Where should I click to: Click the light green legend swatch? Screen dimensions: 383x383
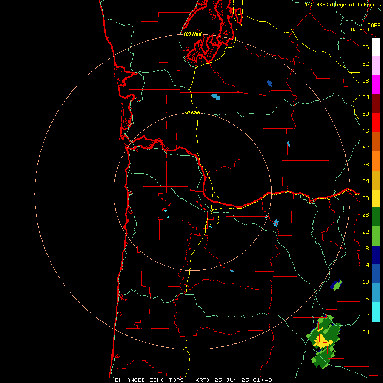(x=376, y=236)
